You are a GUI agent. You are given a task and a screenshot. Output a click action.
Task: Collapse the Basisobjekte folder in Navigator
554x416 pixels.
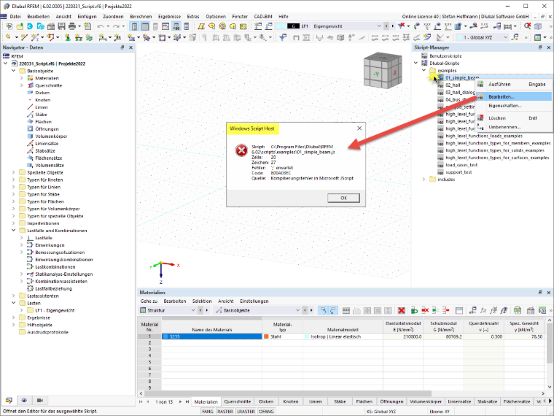coord(14,71)
